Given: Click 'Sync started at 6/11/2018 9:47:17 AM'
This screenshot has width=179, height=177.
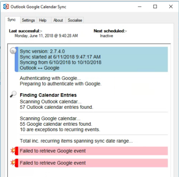Looking at the screenshot, I should (x=60, y=57).
